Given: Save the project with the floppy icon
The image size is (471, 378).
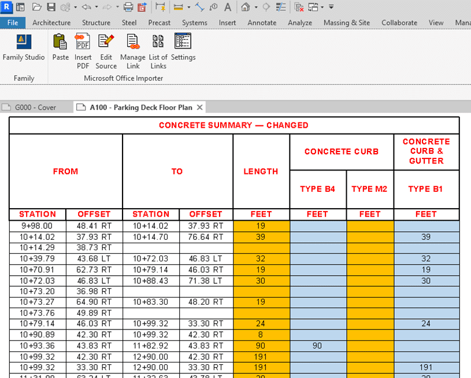Looking at the screenshot, I should (x=51, y=7).
